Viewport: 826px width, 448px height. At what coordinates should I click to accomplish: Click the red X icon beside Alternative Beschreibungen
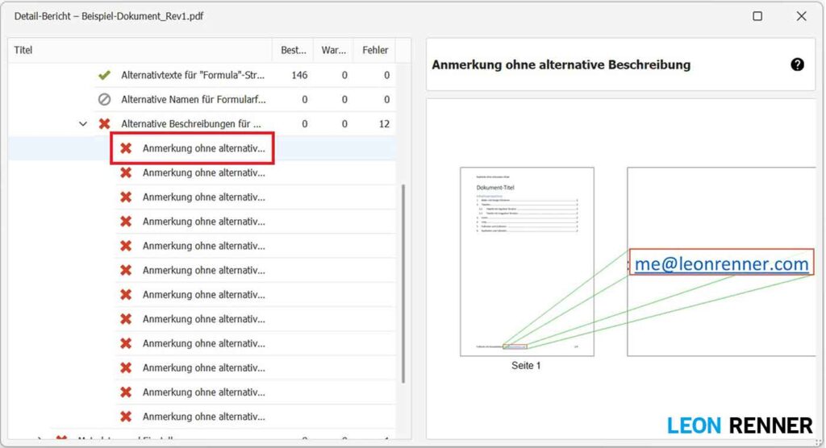click(x=104, y=124)
